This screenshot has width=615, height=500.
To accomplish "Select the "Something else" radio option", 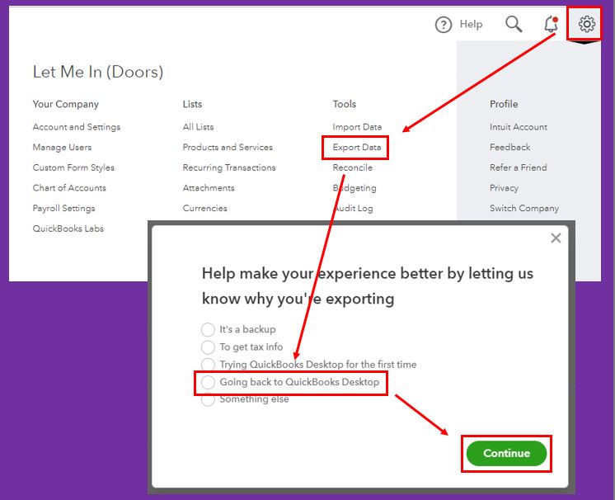I will point(208,399).
